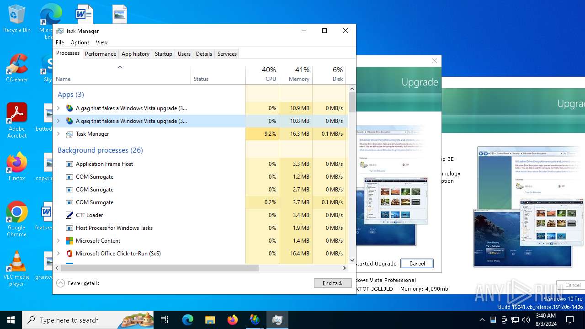
Task: Click the Task Manager process row icon
Action: 69,134
